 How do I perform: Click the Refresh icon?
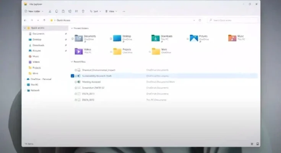pyautogui.click(x=200, y=20)
